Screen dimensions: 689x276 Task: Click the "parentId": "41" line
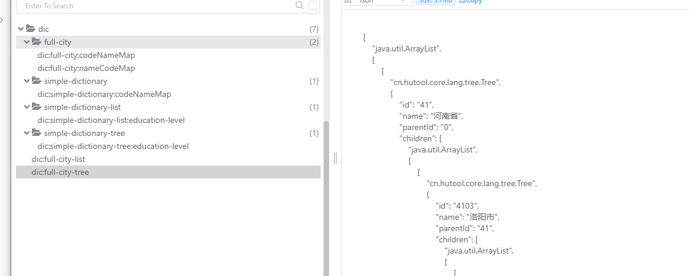pos(465,228)
